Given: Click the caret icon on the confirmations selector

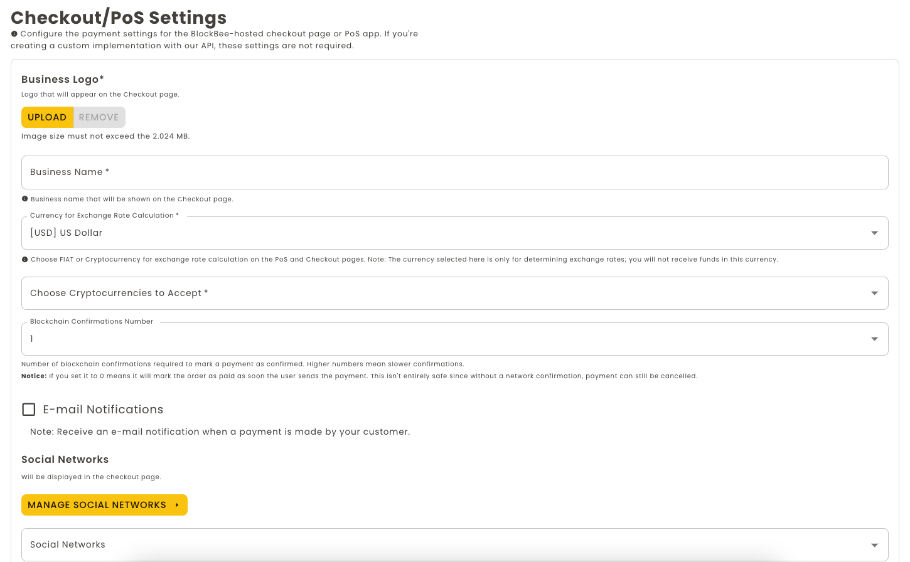Looking at the screenshot, I should pos(874,339).
